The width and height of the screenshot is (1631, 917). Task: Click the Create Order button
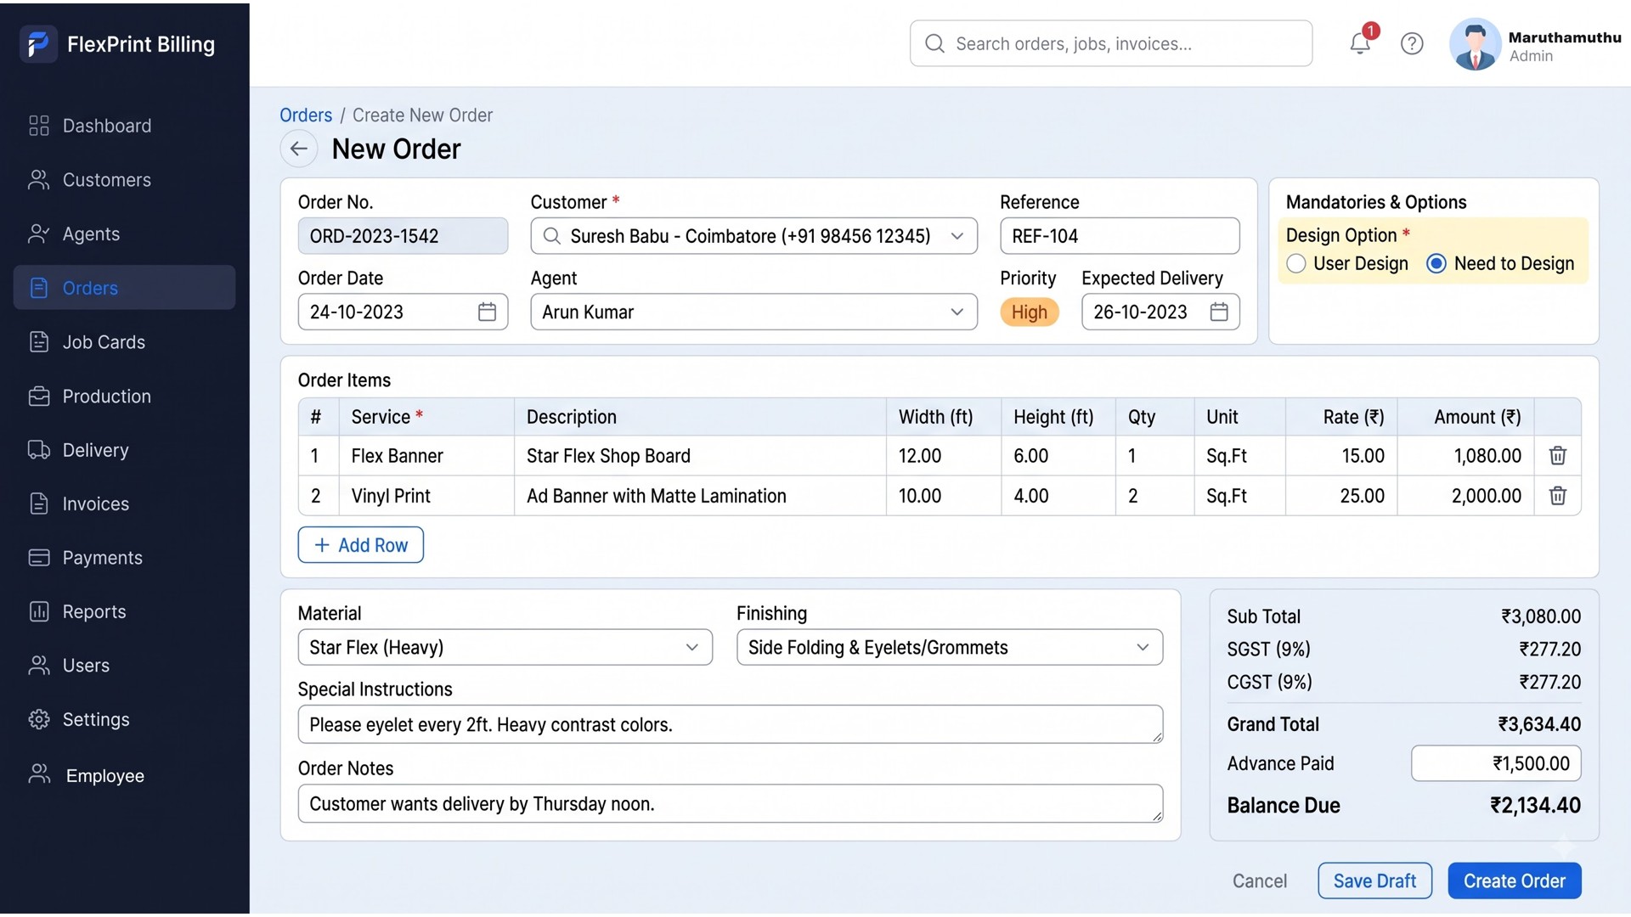(1514, 880)
